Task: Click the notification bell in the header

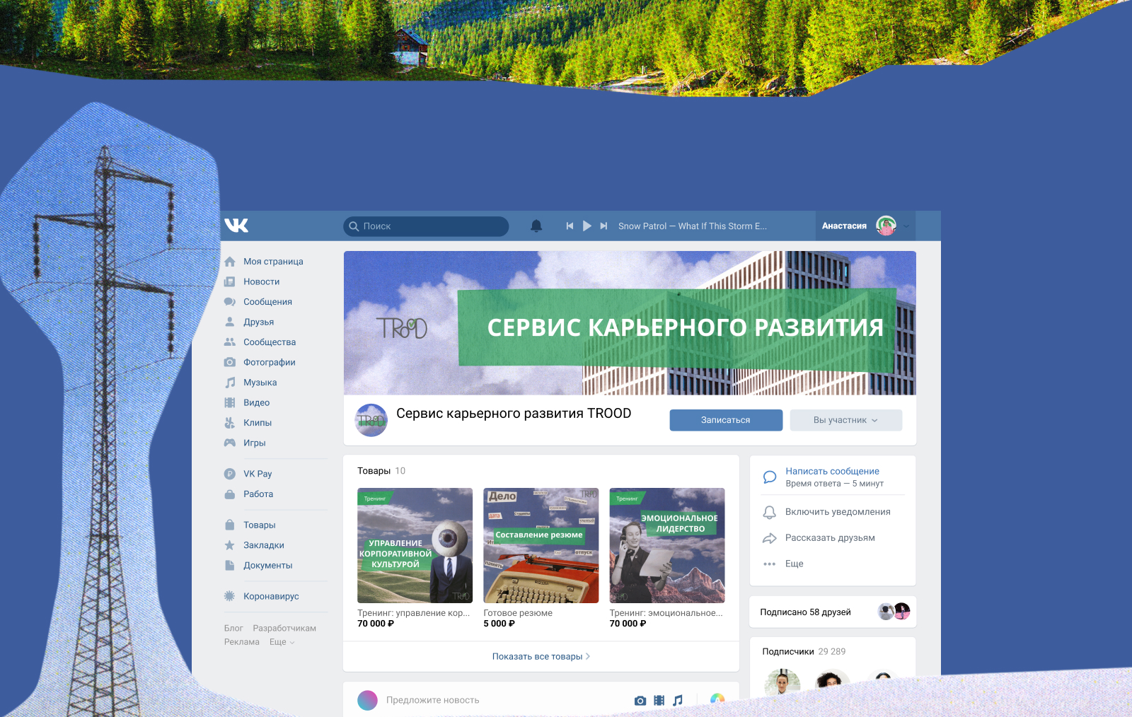Action: click(x=536, y=226)
